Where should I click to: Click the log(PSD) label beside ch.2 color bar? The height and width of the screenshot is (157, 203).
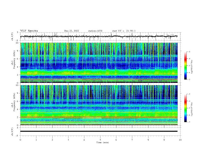tap(192, 109)
